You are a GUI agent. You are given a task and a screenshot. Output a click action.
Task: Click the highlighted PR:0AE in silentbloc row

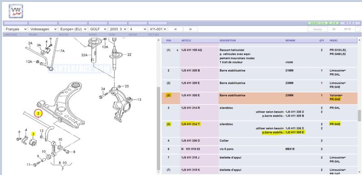pos(335,124)
